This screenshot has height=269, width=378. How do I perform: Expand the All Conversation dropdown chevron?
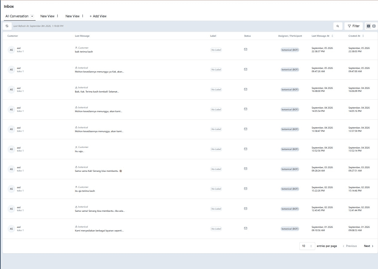(32, 16)
